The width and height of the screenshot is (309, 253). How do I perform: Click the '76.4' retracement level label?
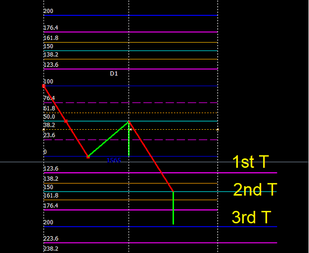(x=49, y=98)
